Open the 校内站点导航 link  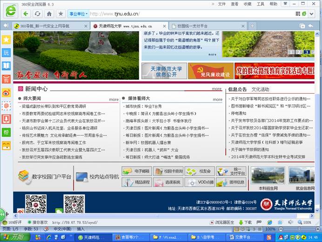coord(97,177)
